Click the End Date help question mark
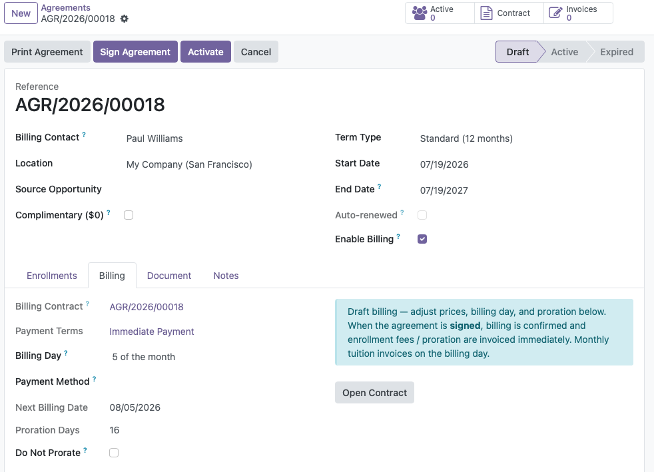 pyautogui.click(x=379, y=187)
